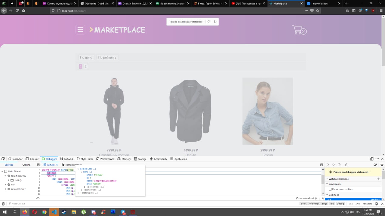
Task: Clear console output with trash icon
Action: click(3, 204)
